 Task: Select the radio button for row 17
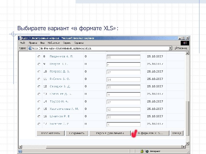[39, 124]
